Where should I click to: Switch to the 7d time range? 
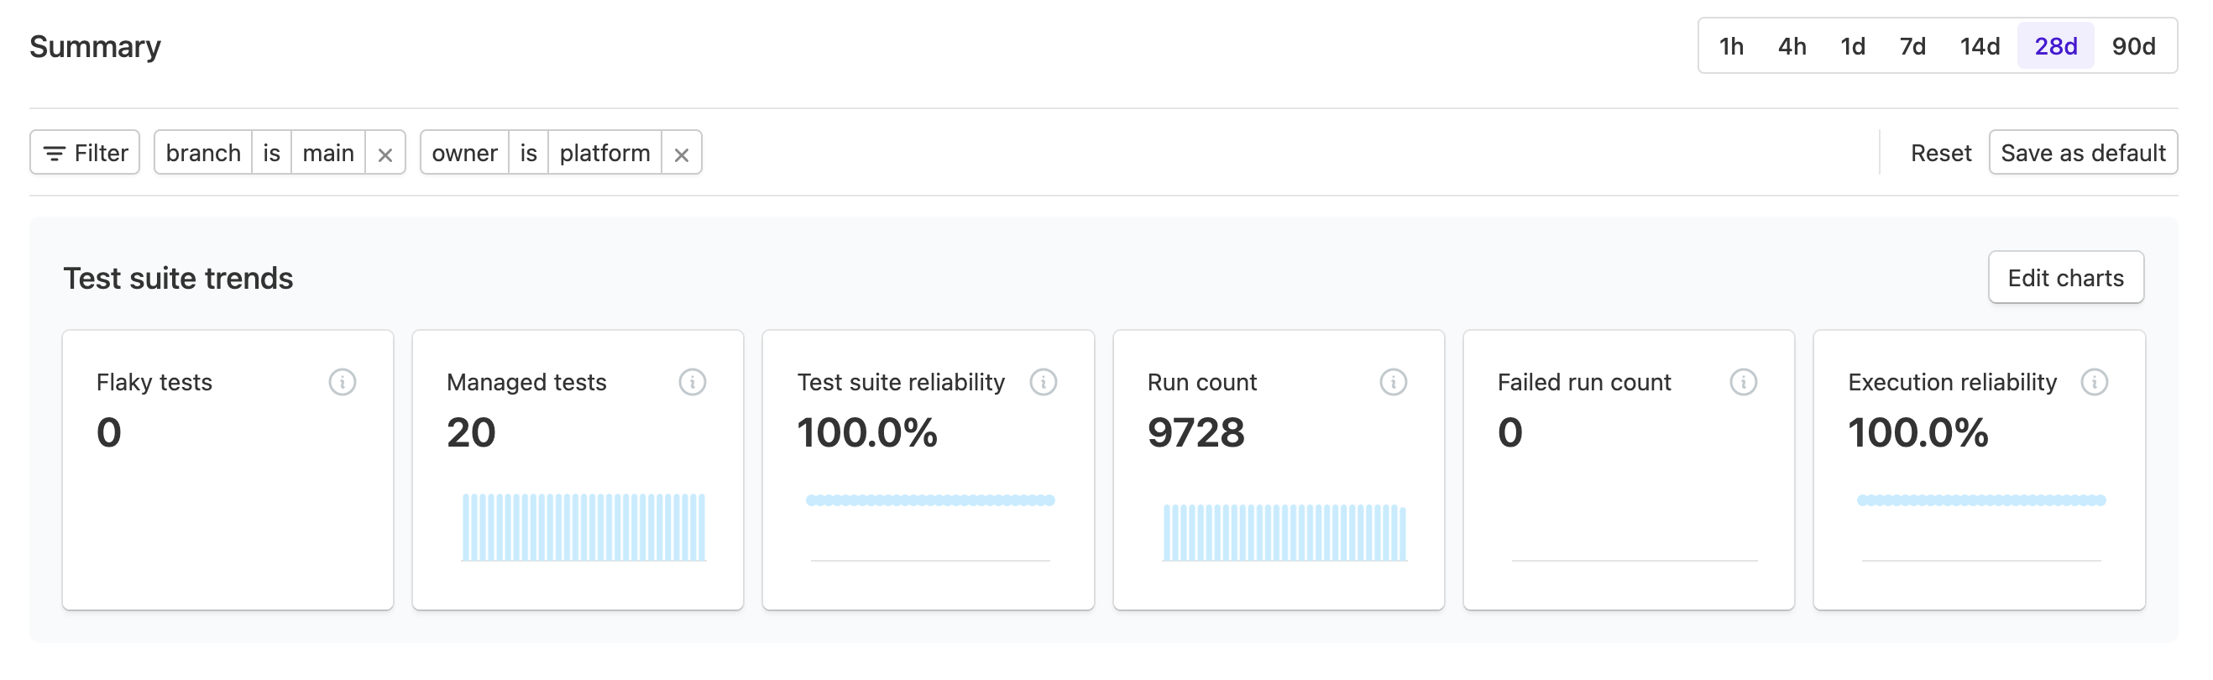[1912, 46]
